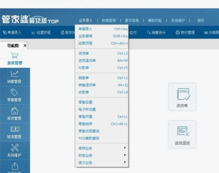Screen dimensions: 219x173
Task: Choose 进货退货单 from the dropdown menu
Action: 102,60
